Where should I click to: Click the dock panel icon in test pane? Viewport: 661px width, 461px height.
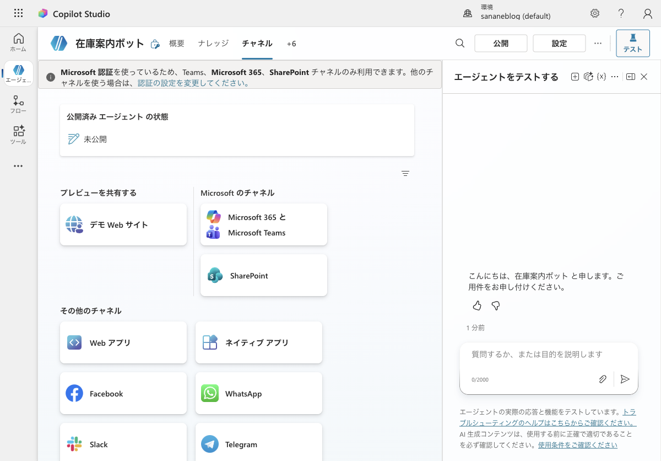tap(631, 77)
